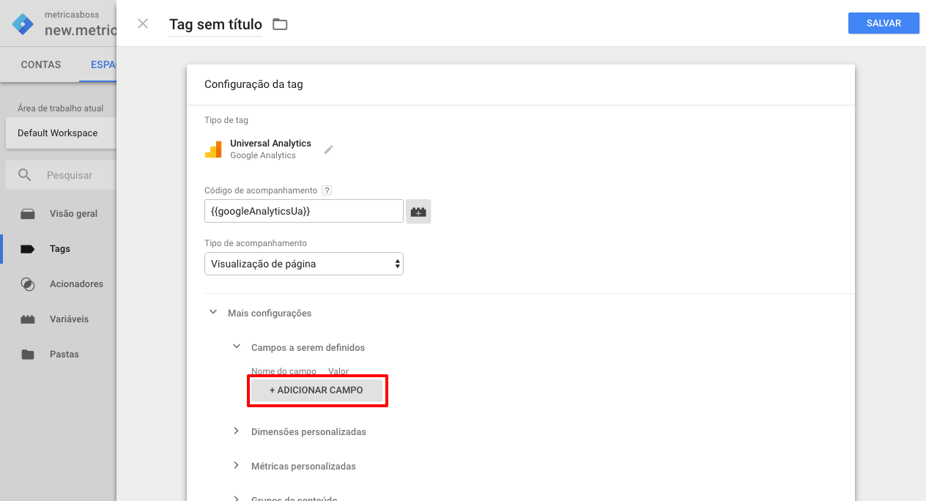
Task: Open variable picker brick icon
Action: [418, 212]
